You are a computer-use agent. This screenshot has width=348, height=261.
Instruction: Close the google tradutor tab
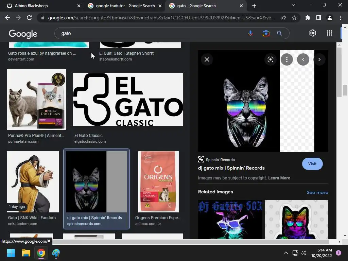coord(160,6)
